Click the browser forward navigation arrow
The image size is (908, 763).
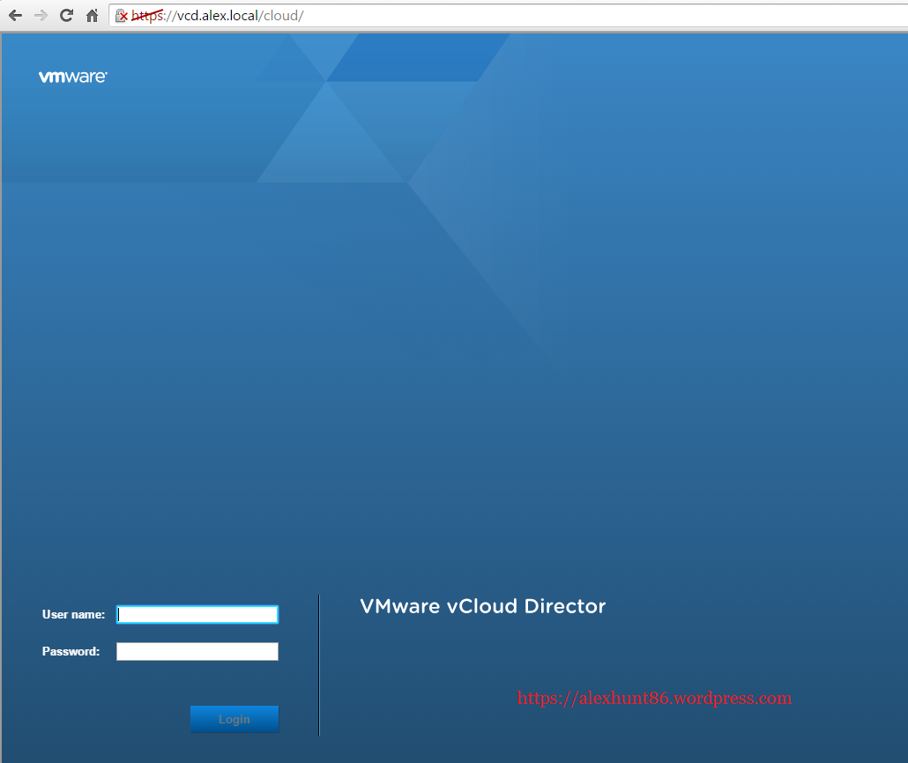pos(40,15)
